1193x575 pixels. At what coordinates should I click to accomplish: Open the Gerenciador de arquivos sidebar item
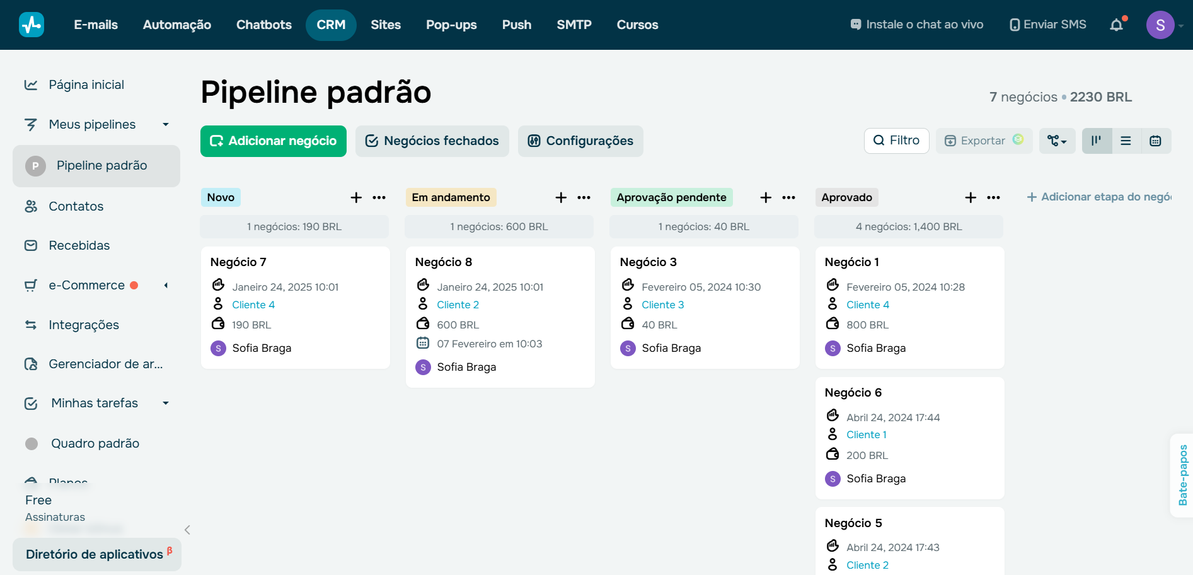tap(105, 364)
